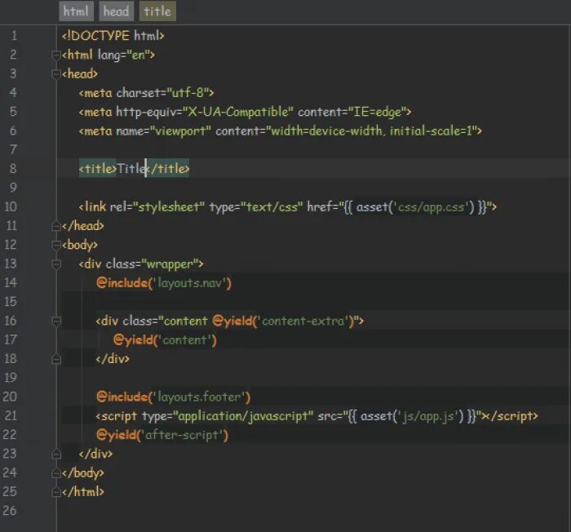Click the "text/css" type value

click(272, 207)
